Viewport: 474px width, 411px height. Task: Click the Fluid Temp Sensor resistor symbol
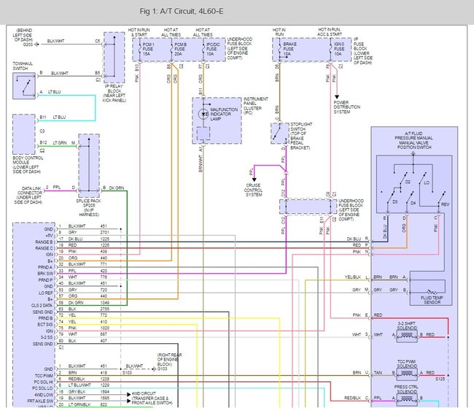point(432,292)
